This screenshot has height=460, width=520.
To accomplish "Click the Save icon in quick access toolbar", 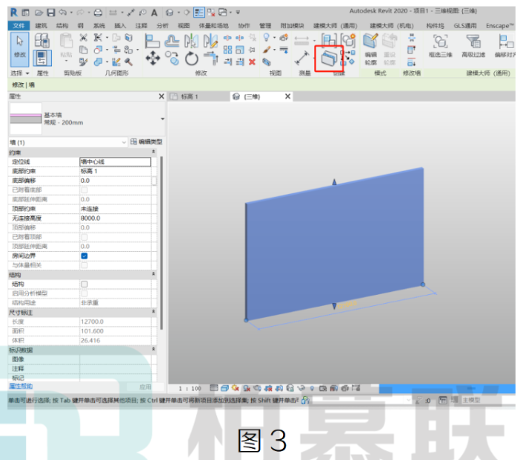I will pos(50,13).
